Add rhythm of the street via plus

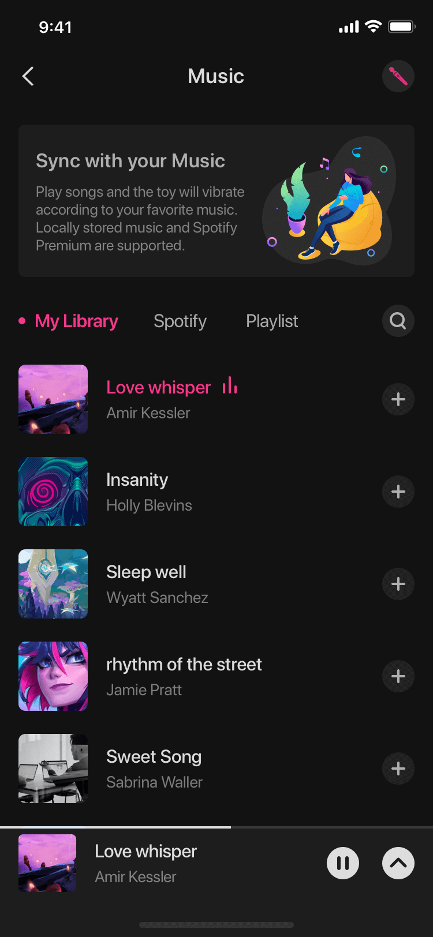coord(398,676)
